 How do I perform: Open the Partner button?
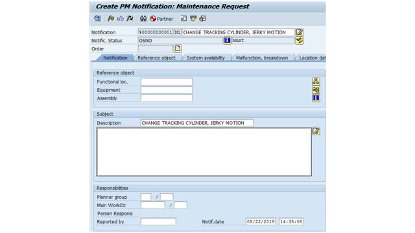tap(161, 19)
